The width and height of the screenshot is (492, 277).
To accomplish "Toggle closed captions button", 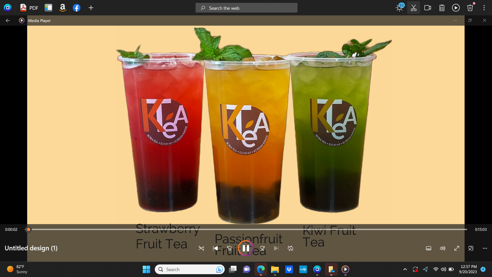I will pyautogui.click(x=428, y=248).
